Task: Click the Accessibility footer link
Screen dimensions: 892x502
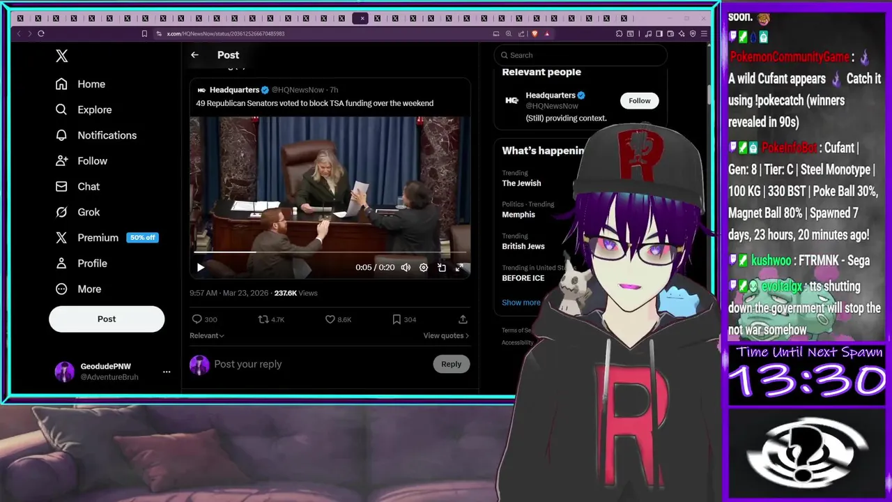Action: point(517,342)
